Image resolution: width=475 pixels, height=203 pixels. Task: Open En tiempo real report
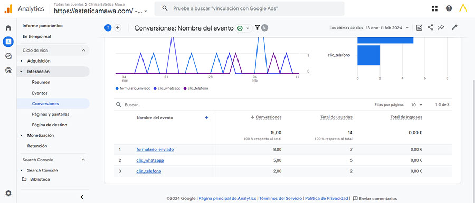point(36,37)
